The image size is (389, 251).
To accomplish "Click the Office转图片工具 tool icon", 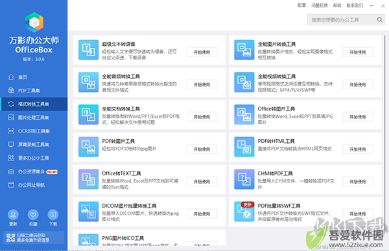I will point(244,115).
